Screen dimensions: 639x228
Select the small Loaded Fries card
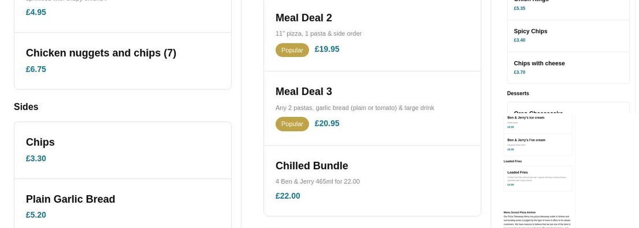(538, 178)
